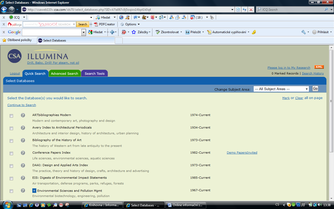Click the Google toolbar Hledat button
The height and width of the screenshot is (209, 334).
[x=96, y=32]
